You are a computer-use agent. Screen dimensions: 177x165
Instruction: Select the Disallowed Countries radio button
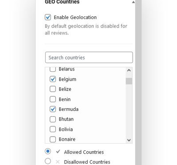pyautogui.click(x=48, y=161)
